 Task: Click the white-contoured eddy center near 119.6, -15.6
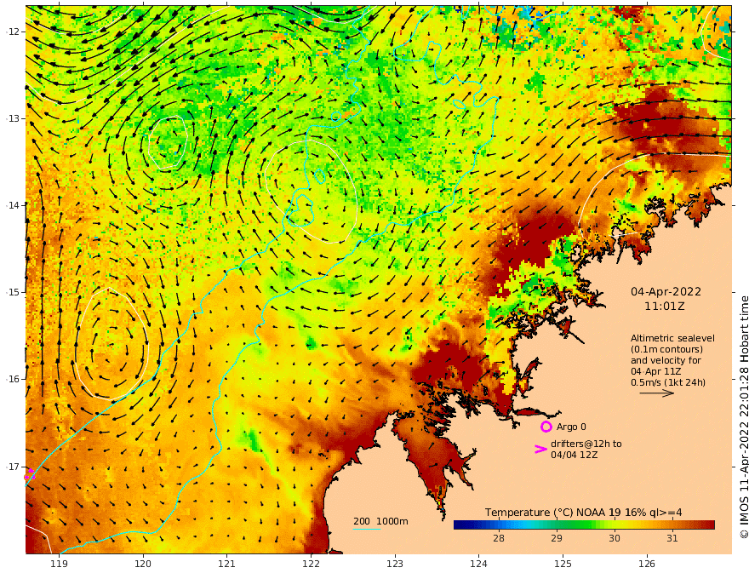tap(111, 343)
